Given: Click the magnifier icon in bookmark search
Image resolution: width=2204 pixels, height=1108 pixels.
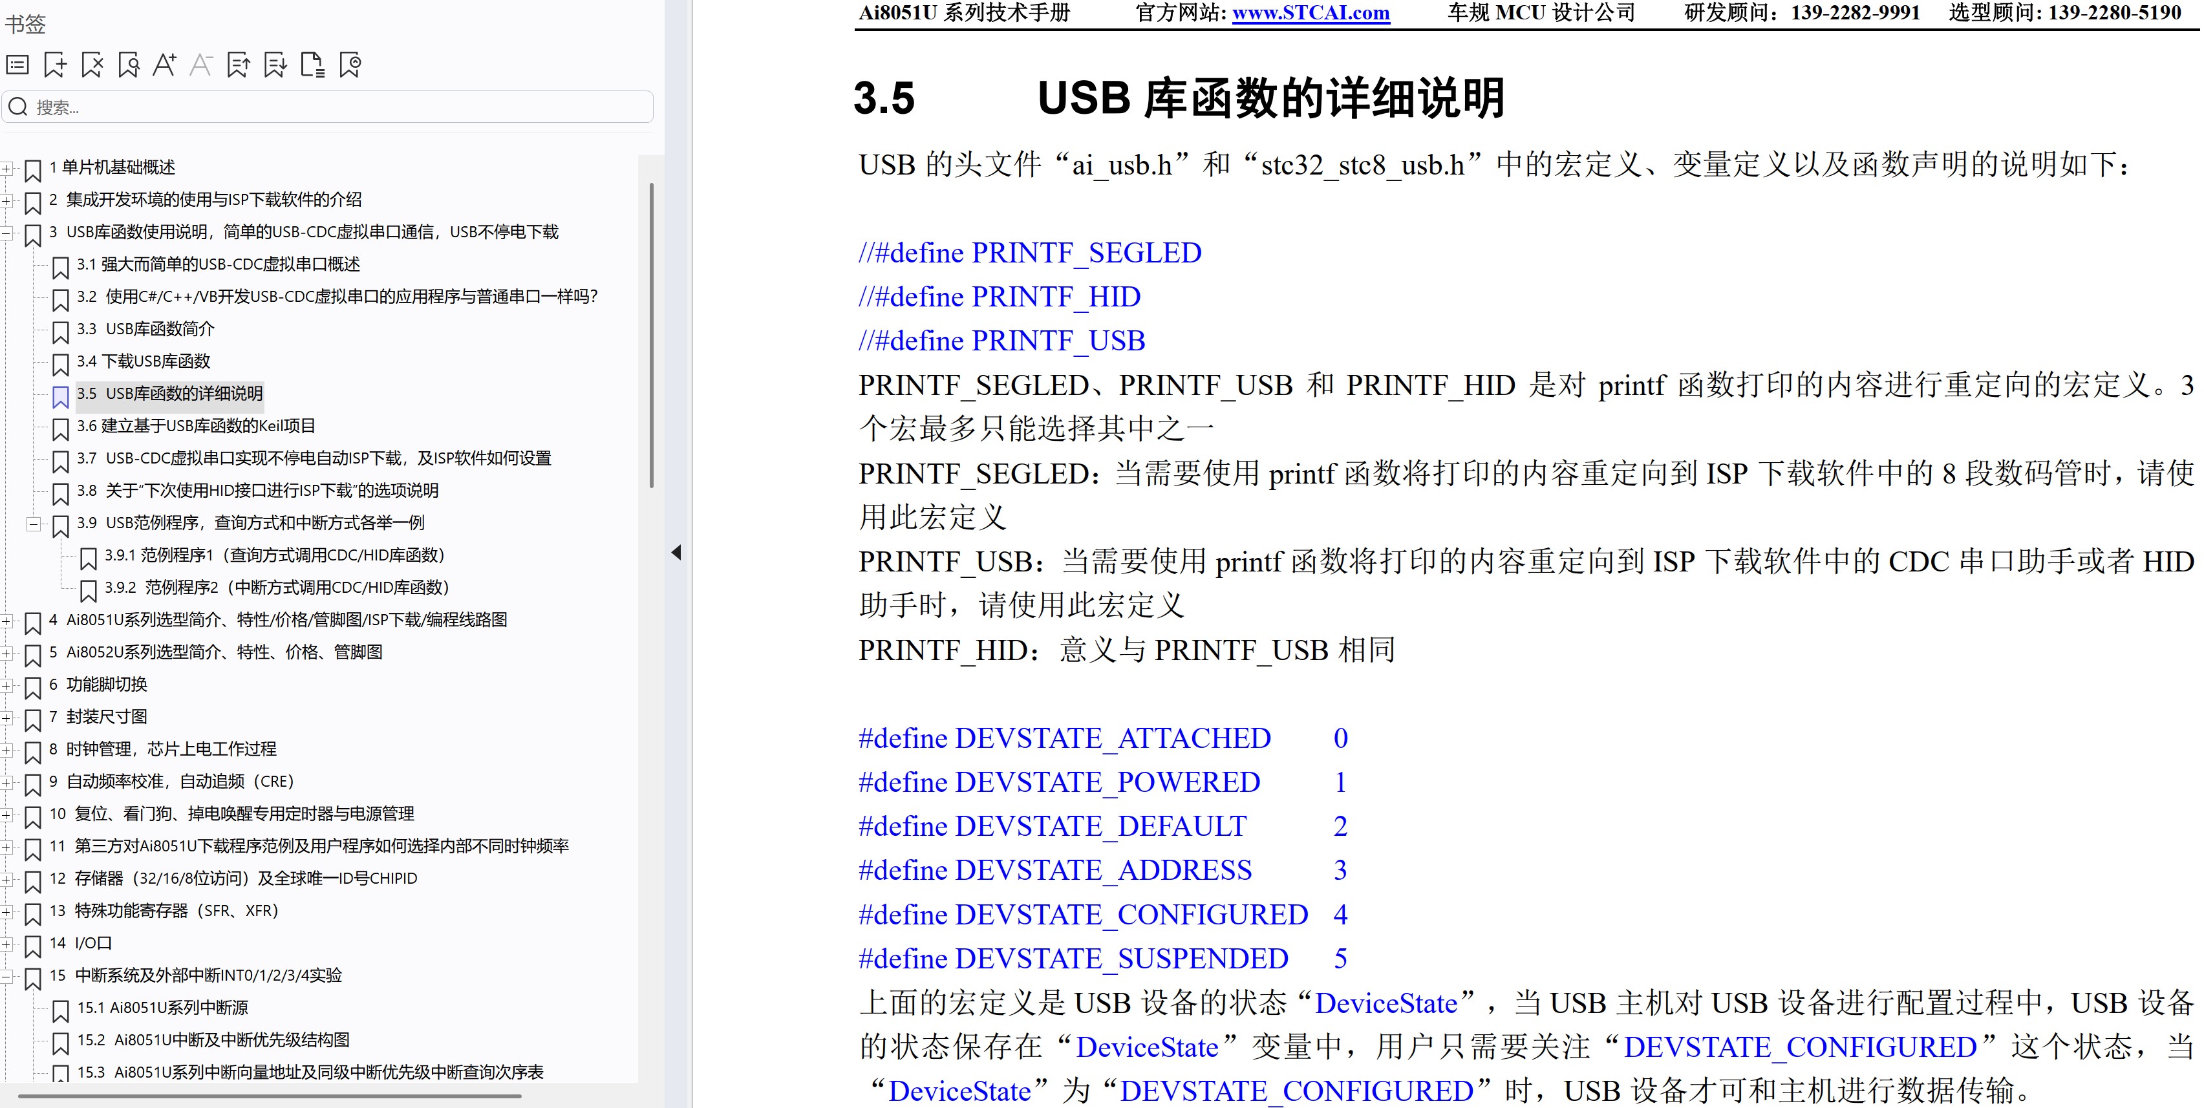Looking at the screenshot, I should 18,107.
